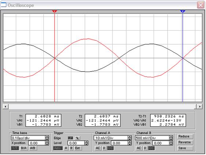Set trigger source to Auto
206x155 pixels.
[x=58, y=148]
